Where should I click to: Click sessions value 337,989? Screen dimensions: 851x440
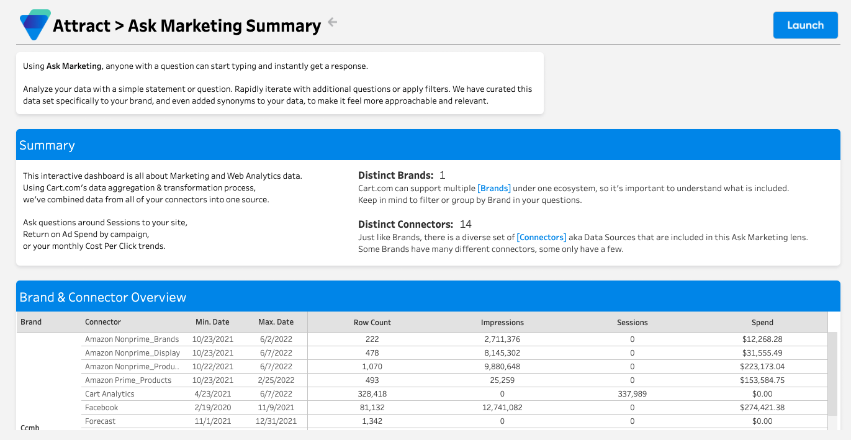(633, 394)
